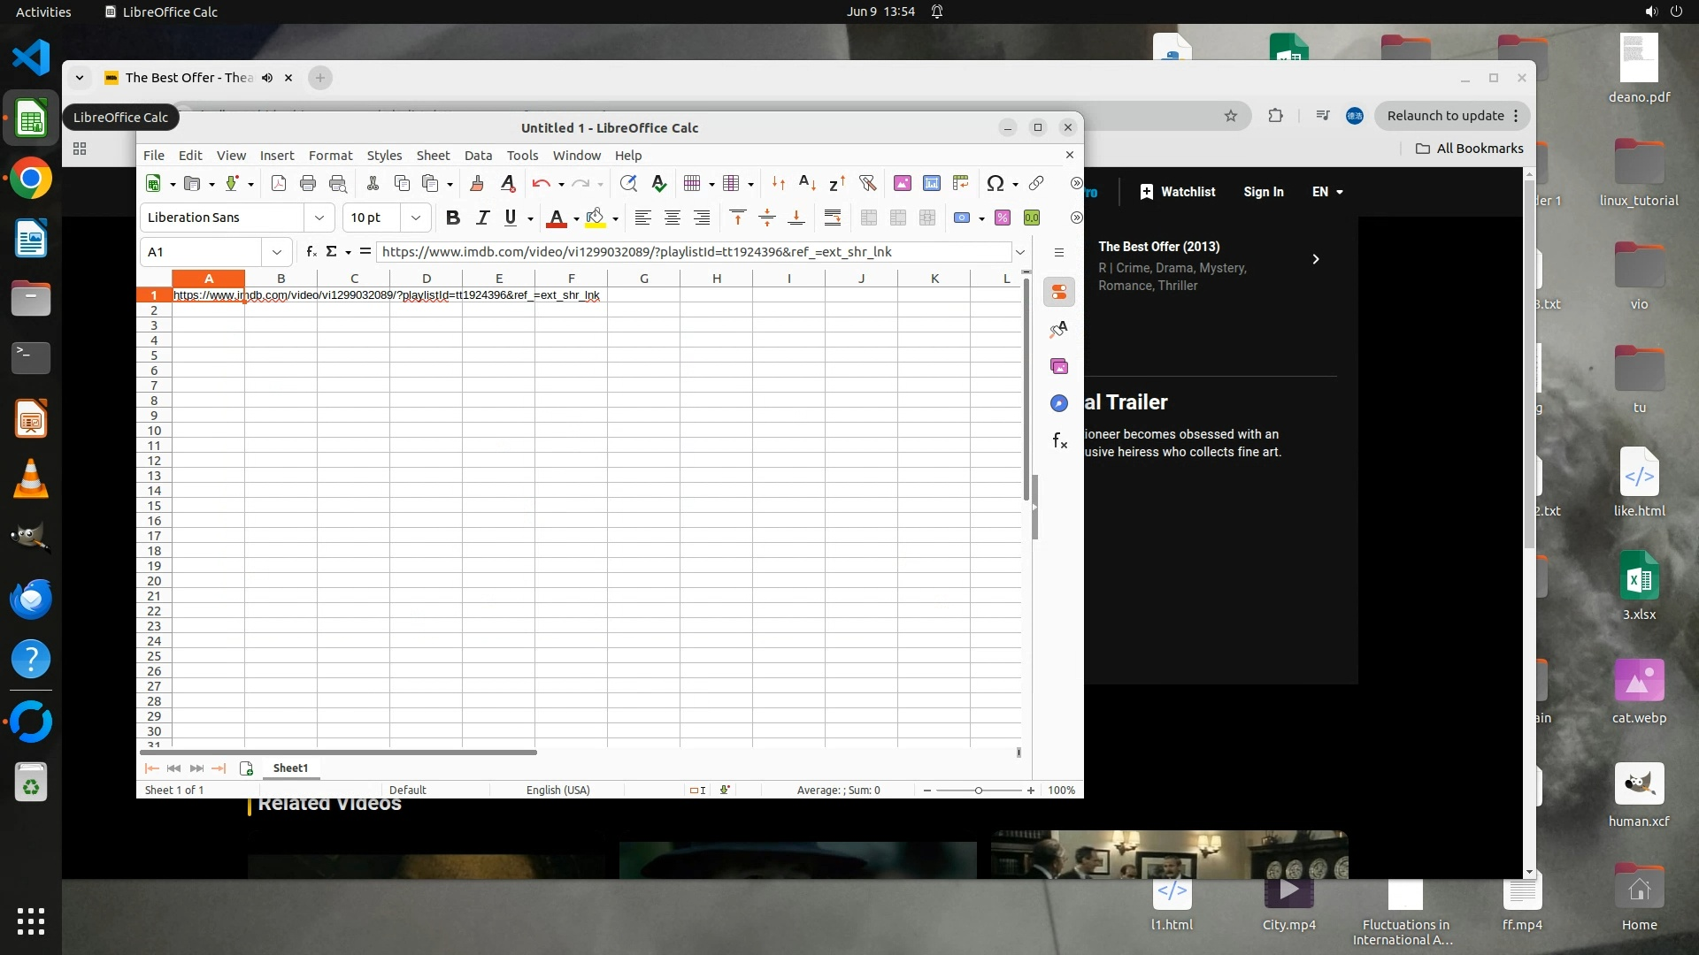
Task: Open the font size dropdown arrow
Action: pyautogui.click(x=415, y=218)
